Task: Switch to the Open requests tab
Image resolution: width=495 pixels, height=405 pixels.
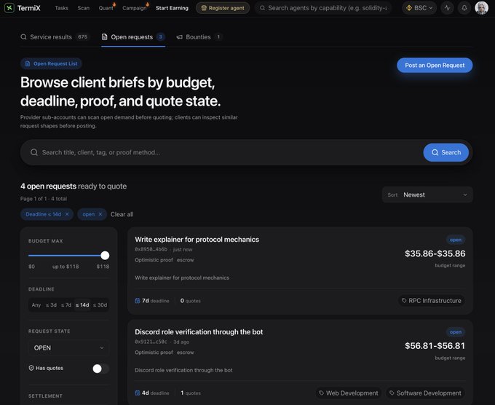Action: (x=133, y=37)
